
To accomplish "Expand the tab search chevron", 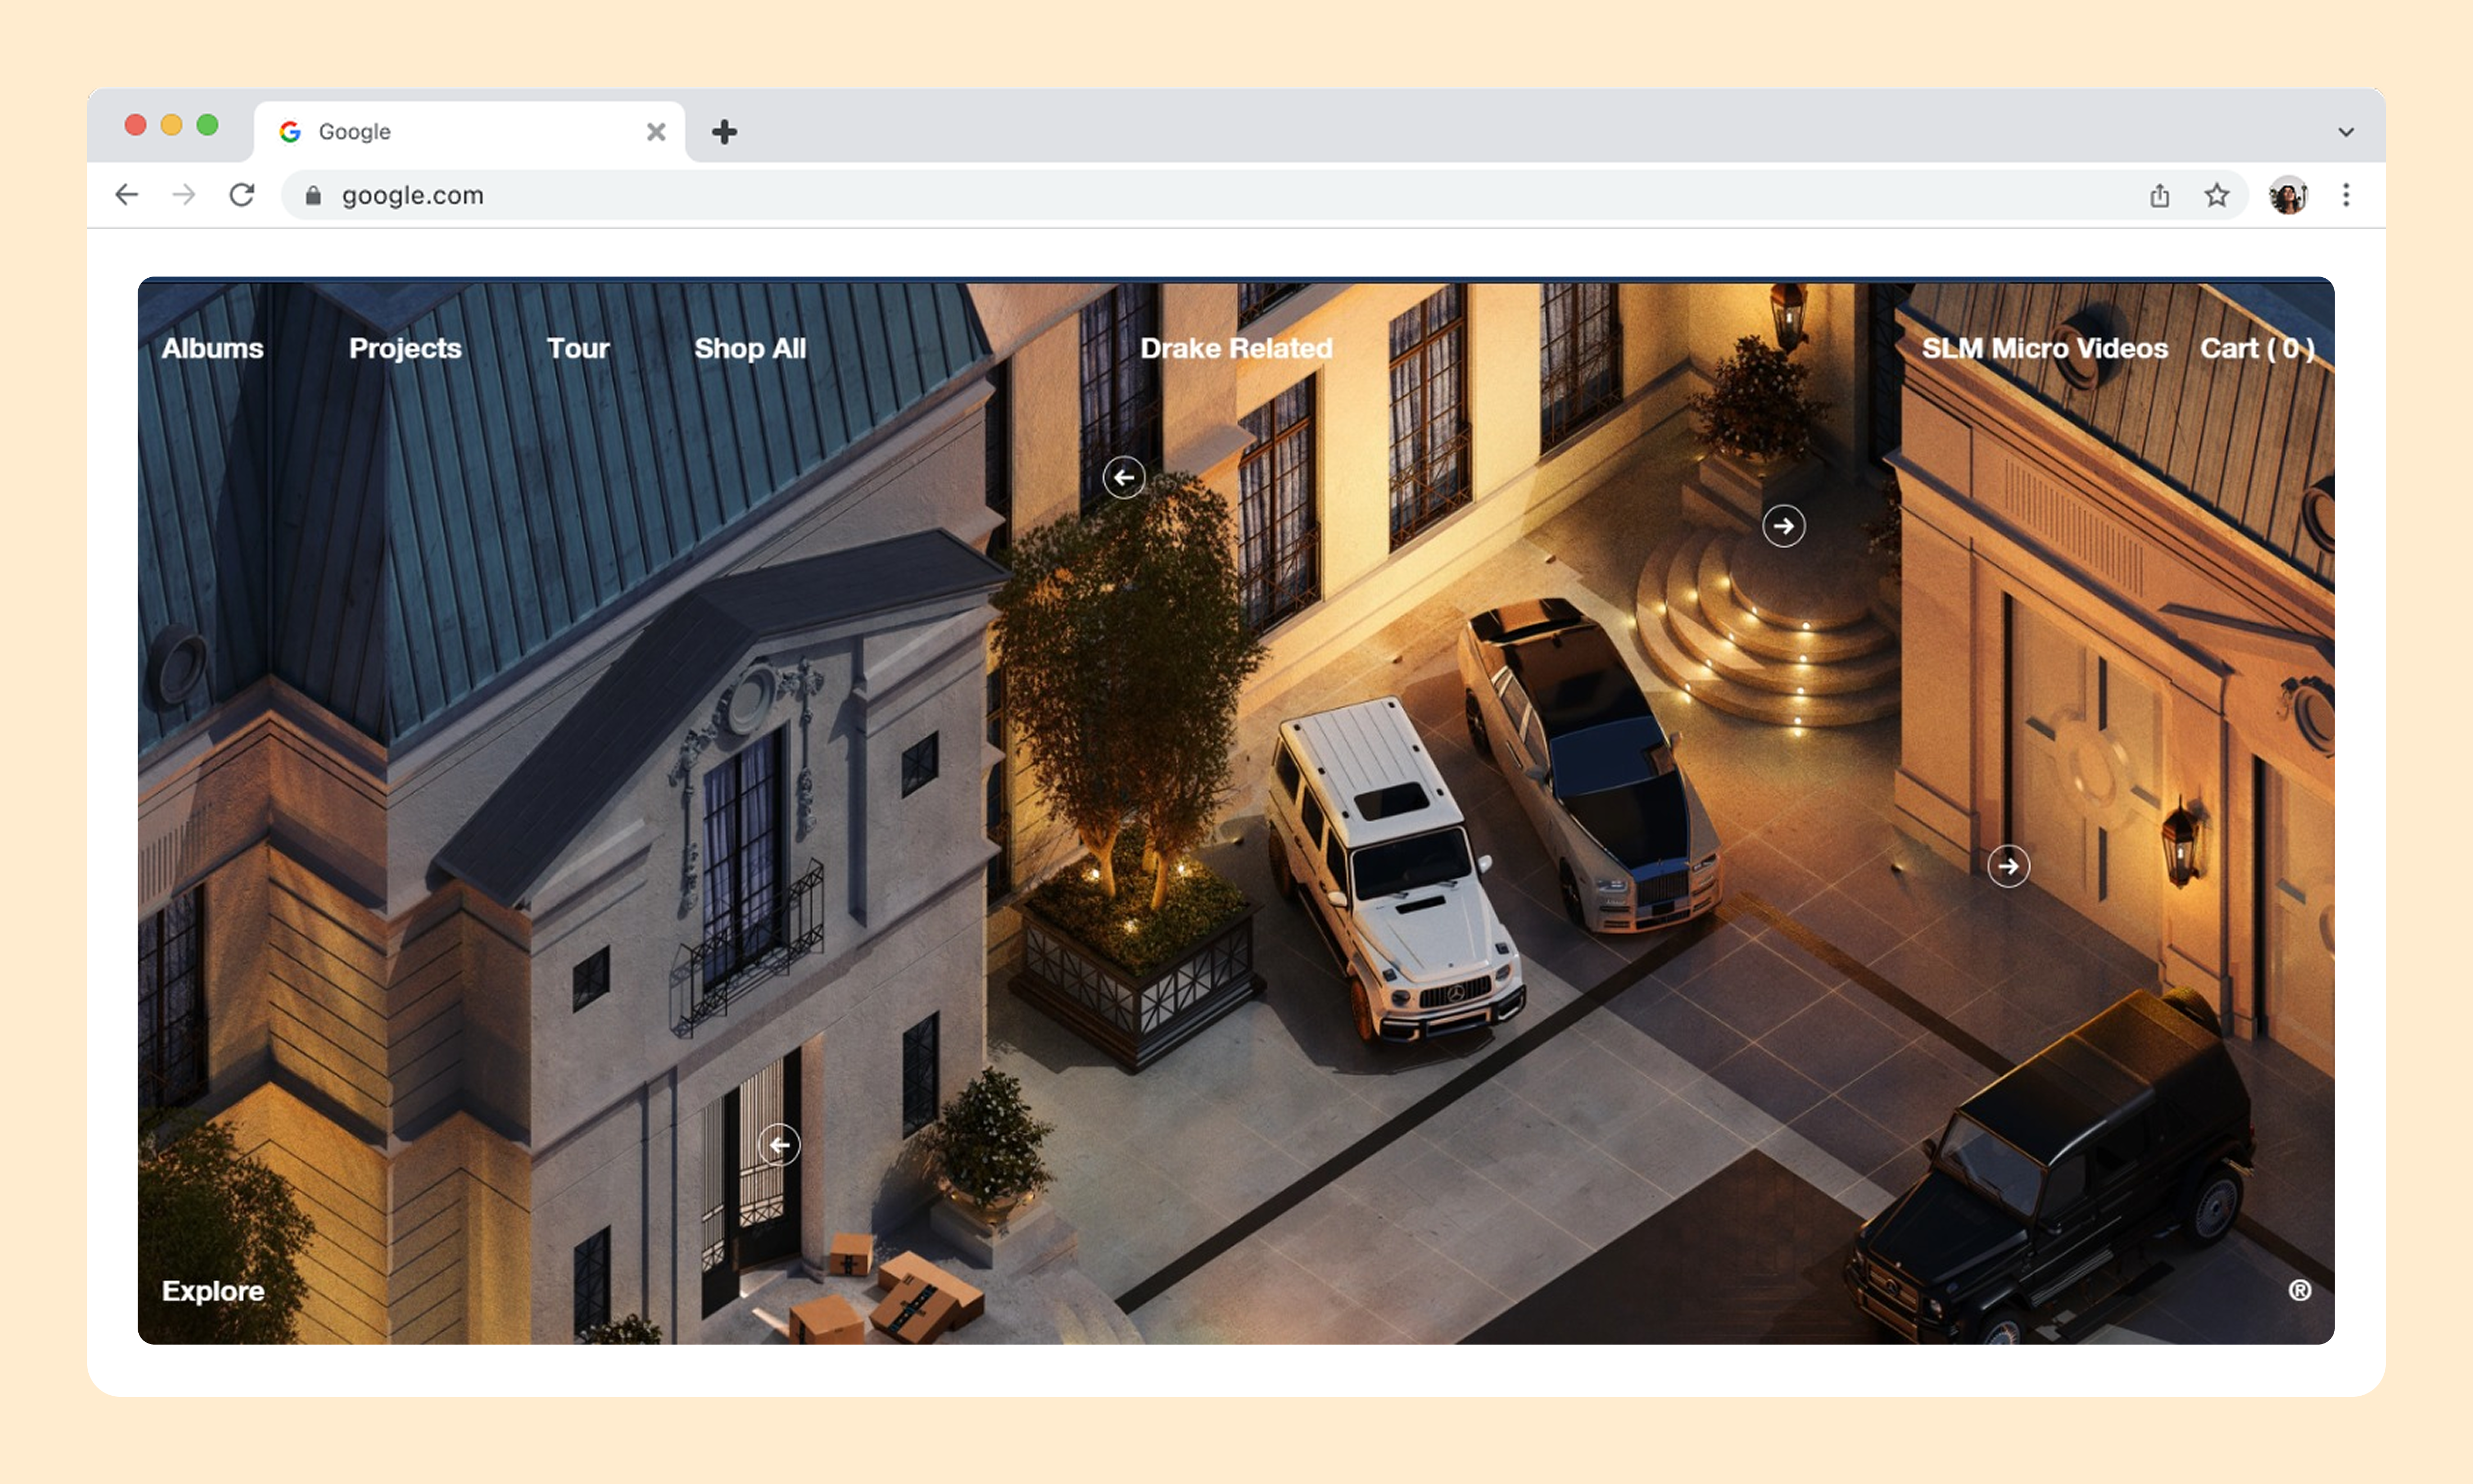I will click(x=2345, y=132).
